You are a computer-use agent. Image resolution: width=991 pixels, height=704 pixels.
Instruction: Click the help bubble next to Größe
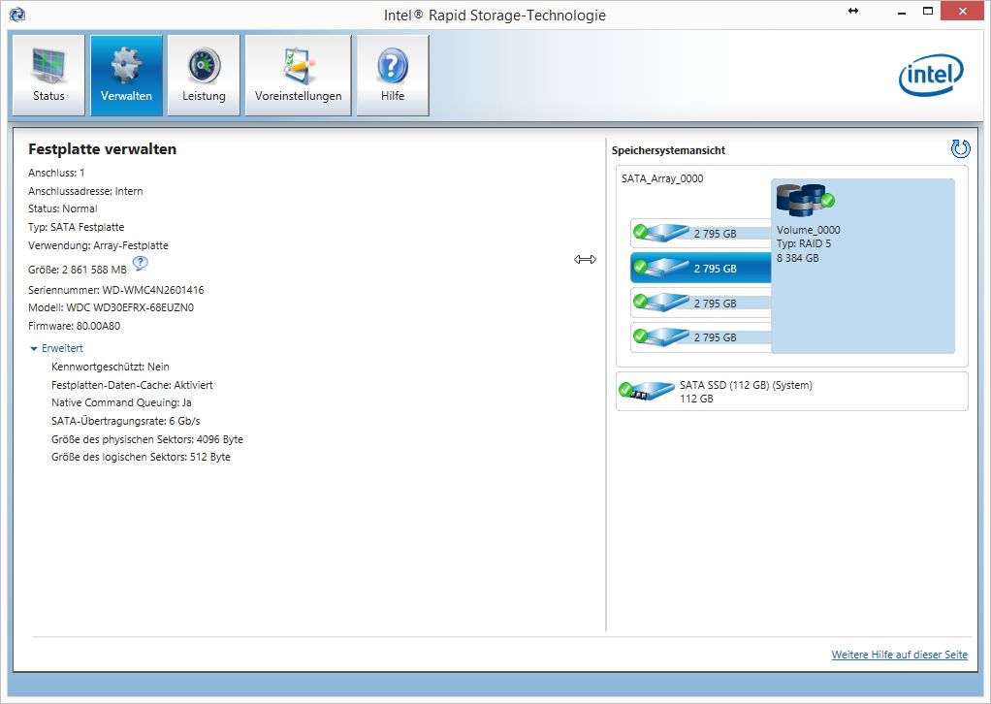click(141, 263)
